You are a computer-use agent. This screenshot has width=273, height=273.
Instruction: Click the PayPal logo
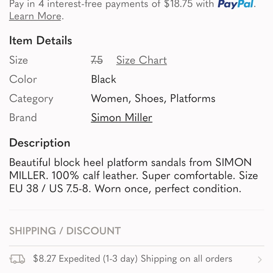(x=236, y=4)
